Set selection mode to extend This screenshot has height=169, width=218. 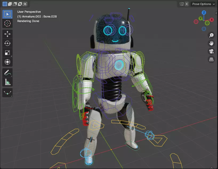[x=10, y=4]
